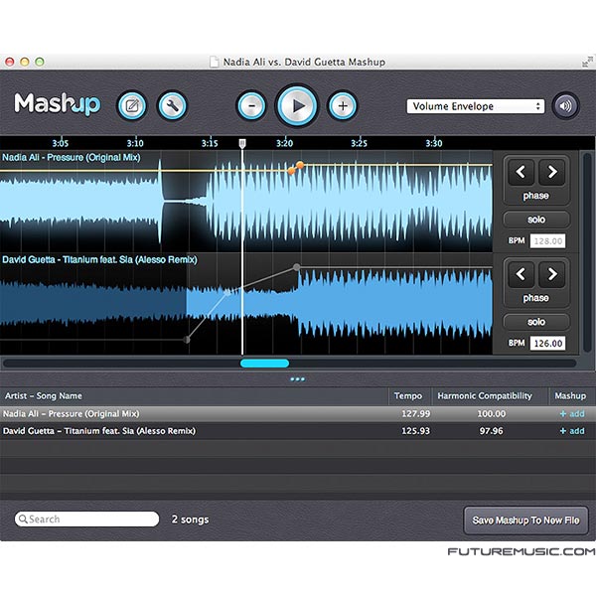Select the right orange envelope point
This screenshot has height=596, width=596.
[x=300, y=165]
